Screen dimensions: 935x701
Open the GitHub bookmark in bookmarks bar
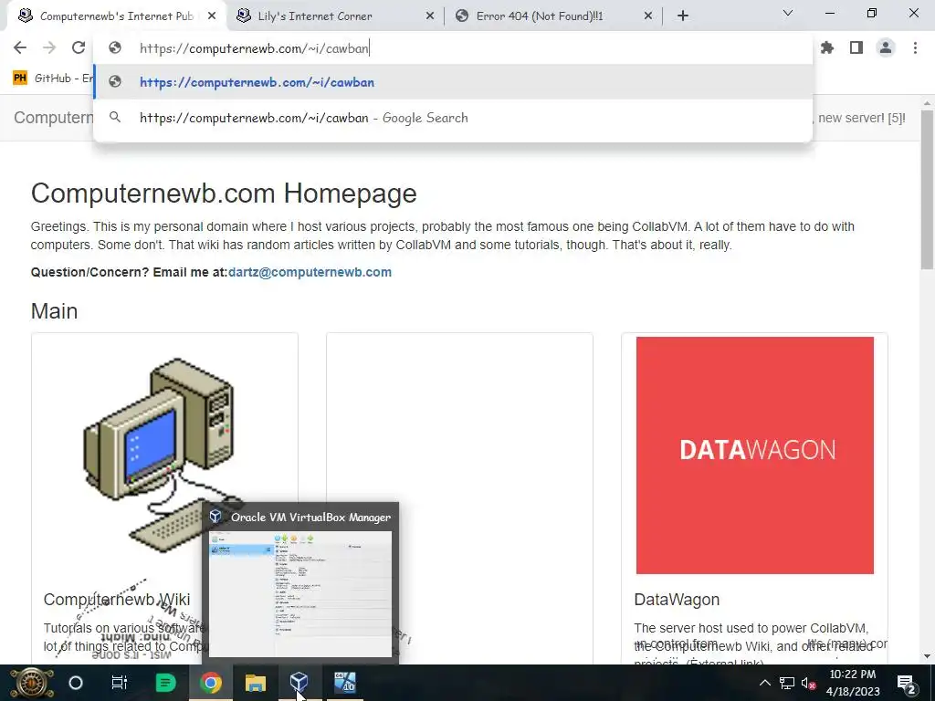(52, 78)
